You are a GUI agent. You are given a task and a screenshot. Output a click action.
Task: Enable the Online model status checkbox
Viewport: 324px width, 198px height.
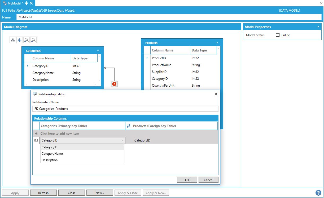click(278, 35)
